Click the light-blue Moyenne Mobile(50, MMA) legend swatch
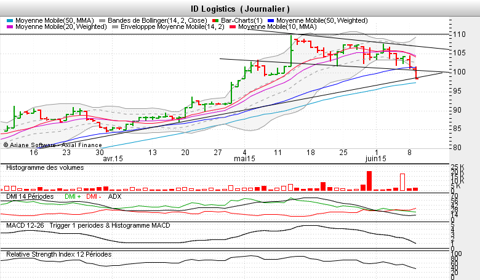Screen dimensions: 480x280 coord(10,21)
